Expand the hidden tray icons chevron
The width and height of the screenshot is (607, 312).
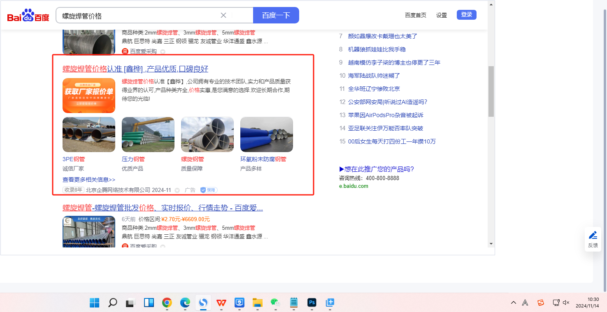point(514,303)
